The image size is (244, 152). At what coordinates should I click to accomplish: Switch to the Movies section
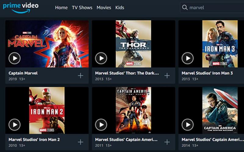click(x=104, y=8)
